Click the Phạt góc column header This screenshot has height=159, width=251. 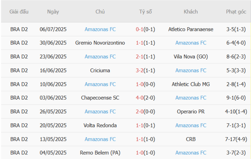236,12
